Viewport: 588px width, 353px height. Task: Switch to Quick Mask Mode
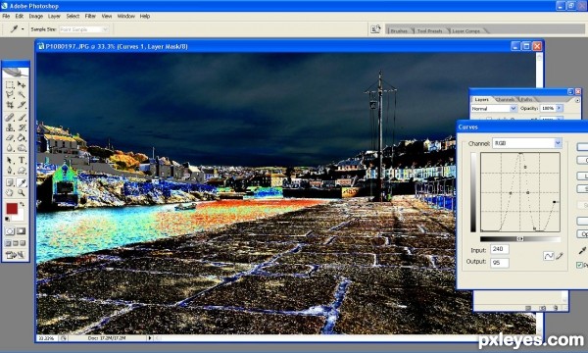pyautogui.click(x=21, y=231)
